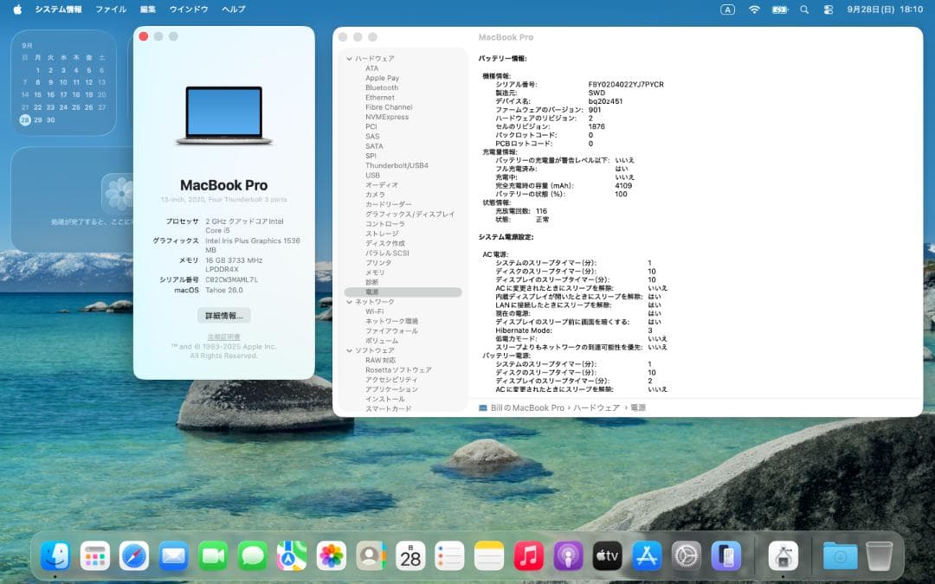Open Messages speech bubble in Dock
Screen dimensions: 935x584
(253, 556)
